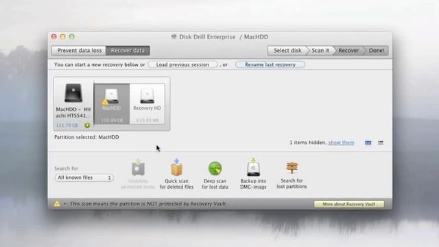This screenshot has height=247, width=439.
Task: Zoom the Disk Drill window
Action: coord(72,36)
